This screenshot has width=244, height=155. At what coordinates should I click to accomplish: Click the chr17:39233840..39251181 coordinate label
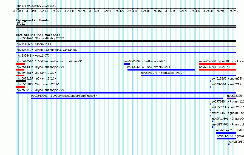point(36,6)
